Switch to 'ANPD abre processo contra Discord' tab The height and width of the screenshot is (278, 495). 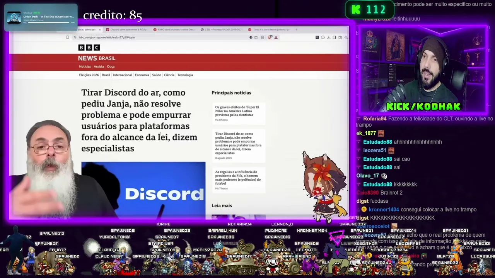coord(174,30)
